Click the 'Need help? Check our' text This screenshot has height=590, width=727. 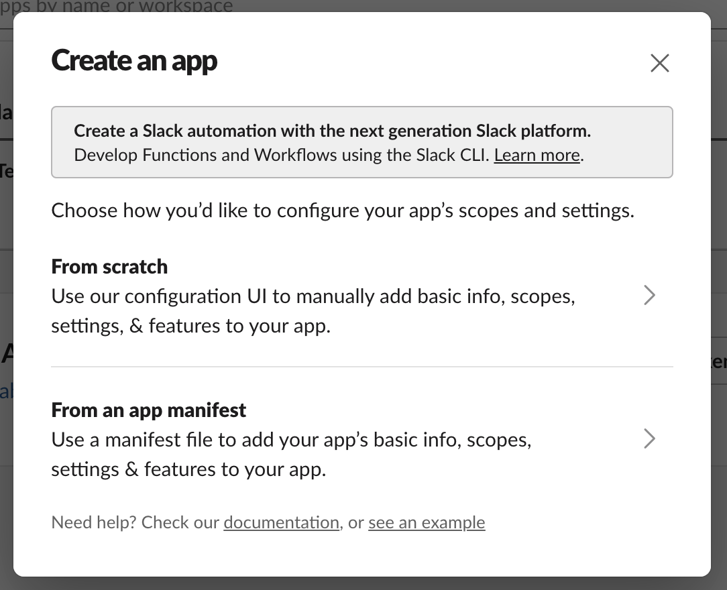[x=135, y=522]
